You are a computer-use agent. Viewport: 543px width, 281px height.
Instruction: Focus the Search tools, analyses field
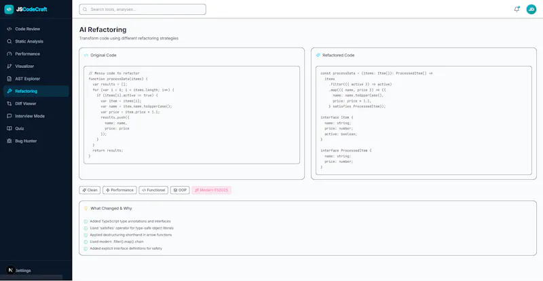click(143, 10)
